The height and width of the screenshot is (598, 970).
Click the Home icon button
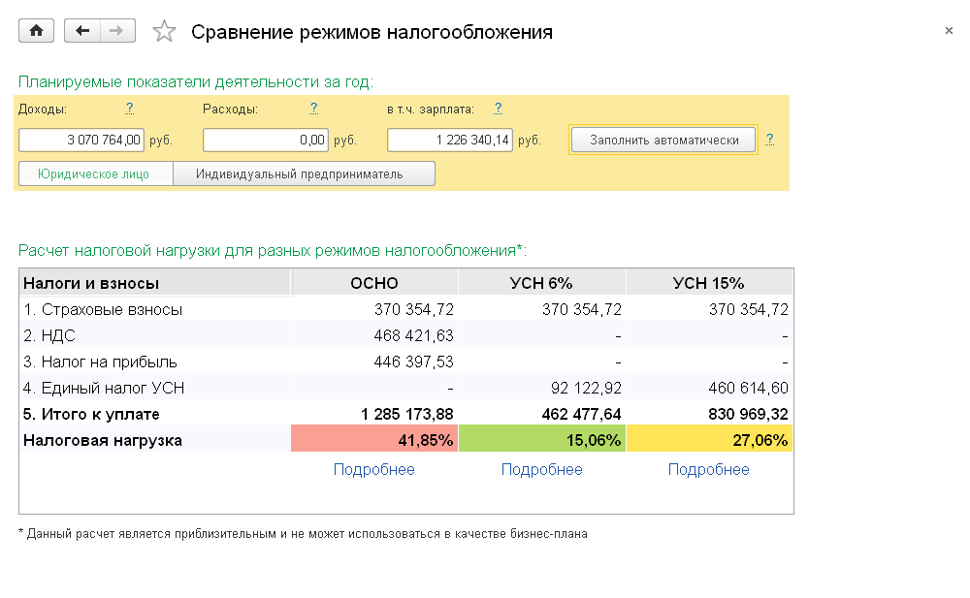point(37,31)
